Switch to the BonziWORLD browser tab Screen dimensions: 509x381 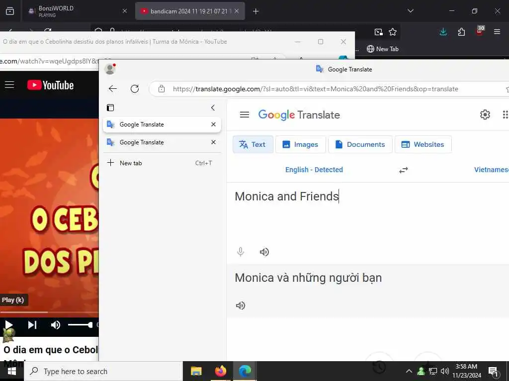[76, 11]
